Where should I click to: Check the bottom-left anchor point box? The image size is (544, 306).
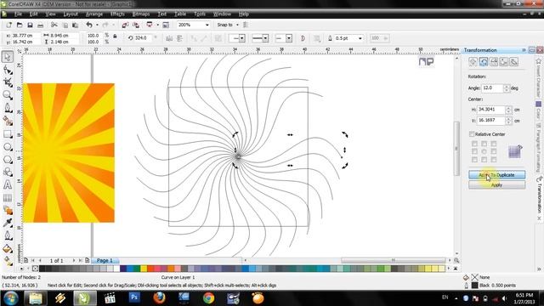[x=474, y=160]
